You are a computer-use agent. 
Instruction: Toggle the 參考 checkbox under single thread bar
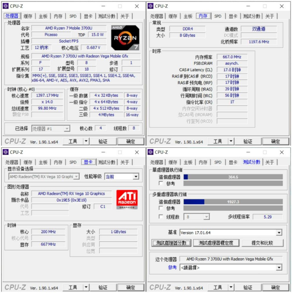(x=161, y=183)
